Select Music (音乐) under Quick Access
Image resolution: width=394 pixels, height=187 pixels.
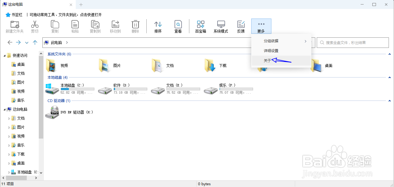tap(18, 100)
